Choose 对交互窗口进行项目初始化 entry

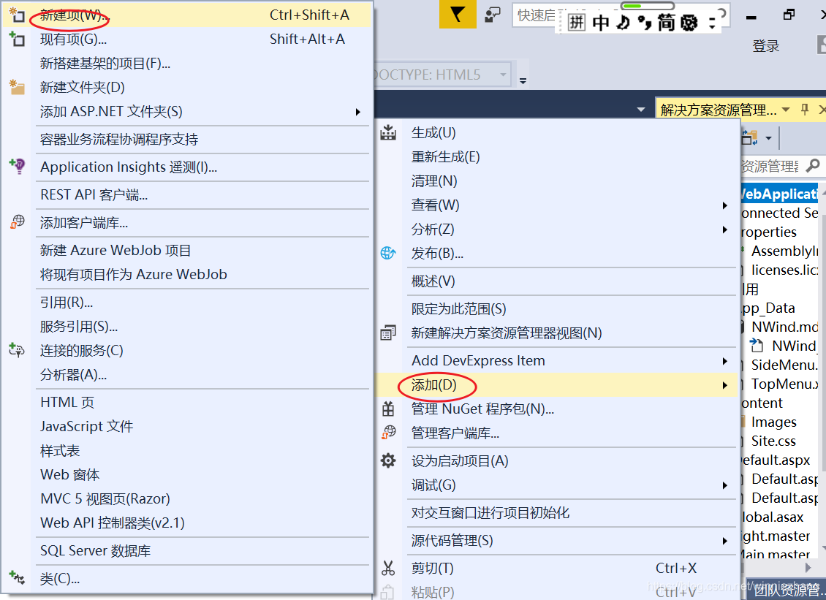point(556,512)
